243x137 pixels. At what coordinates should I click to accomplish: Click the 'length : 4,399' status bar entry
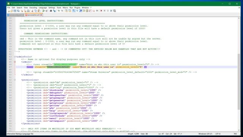pyautogui.click(x=133, y=134)
